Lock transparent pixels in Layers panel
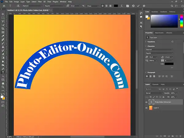This screenshot has width=184, height=138. pyautogui.click(x=151, y=97)
